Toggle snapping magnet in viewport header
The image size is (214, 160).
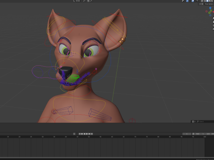point(88,1)
